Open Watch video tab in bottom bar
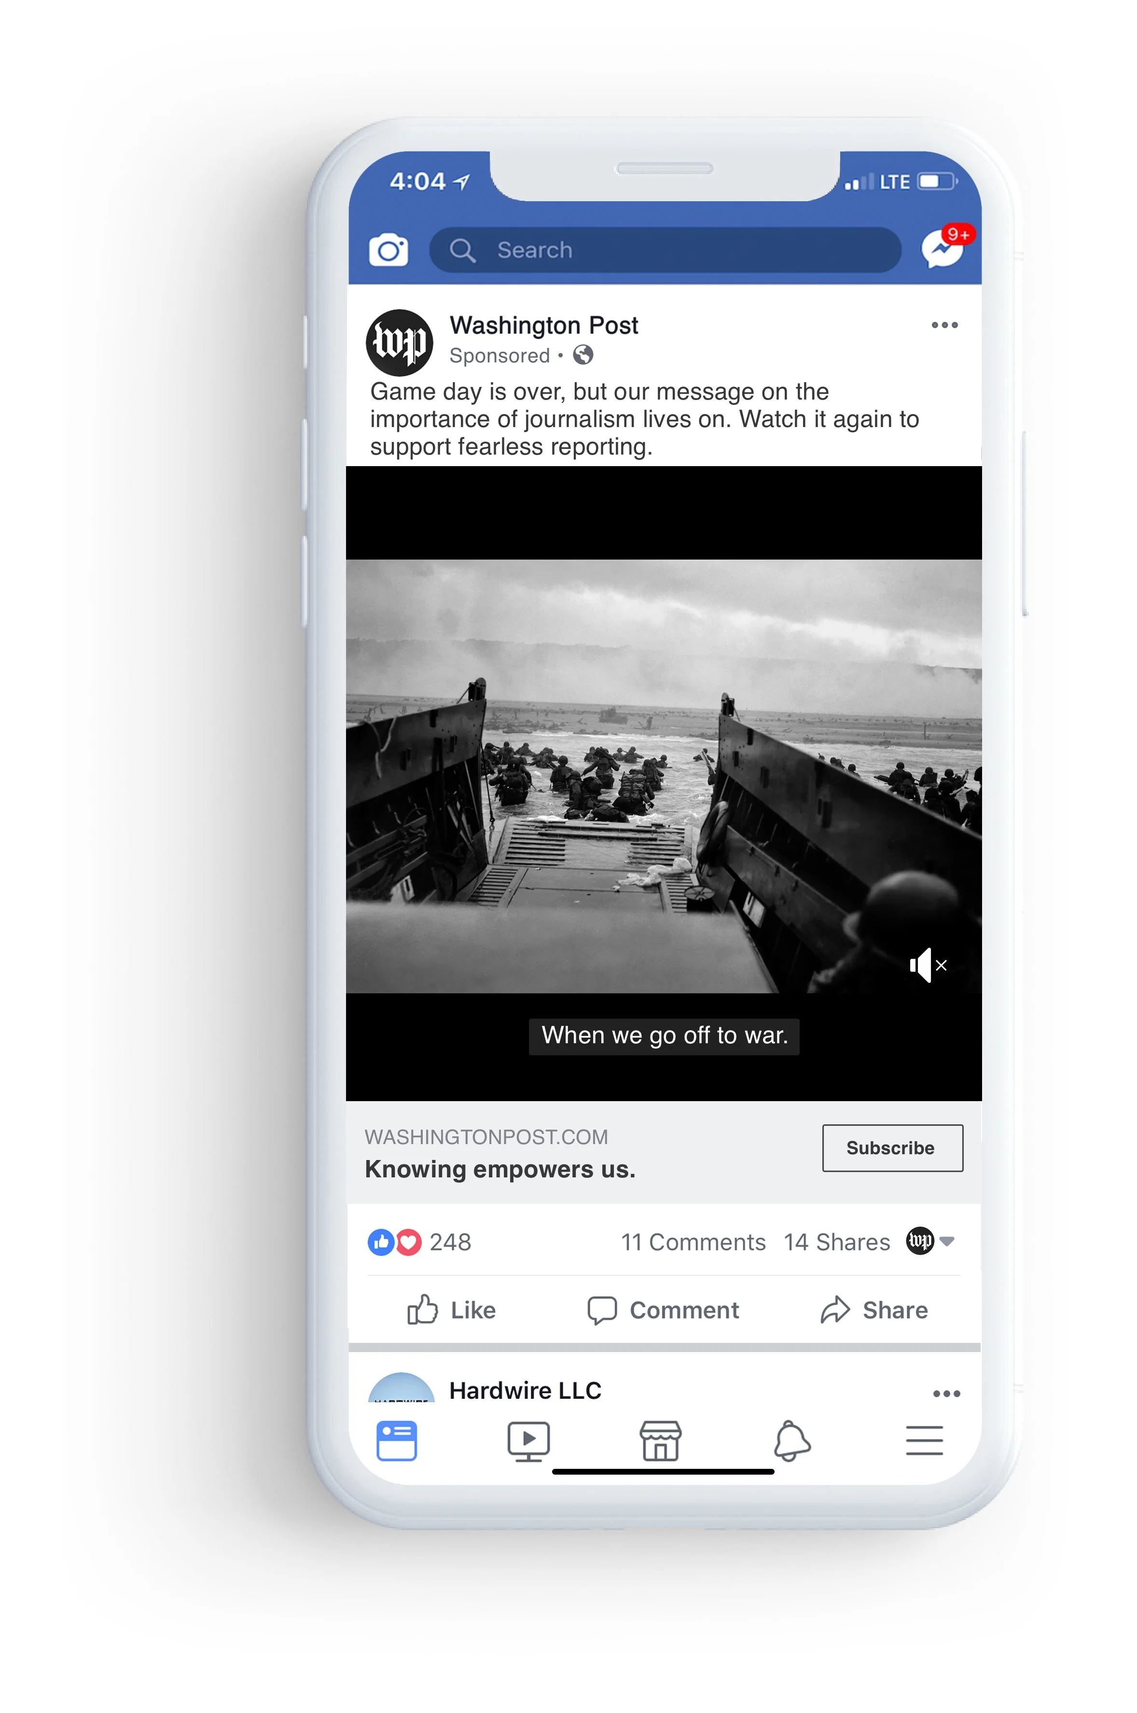The height and width of the screenshot is (1713, 1137). (528, 1440)
